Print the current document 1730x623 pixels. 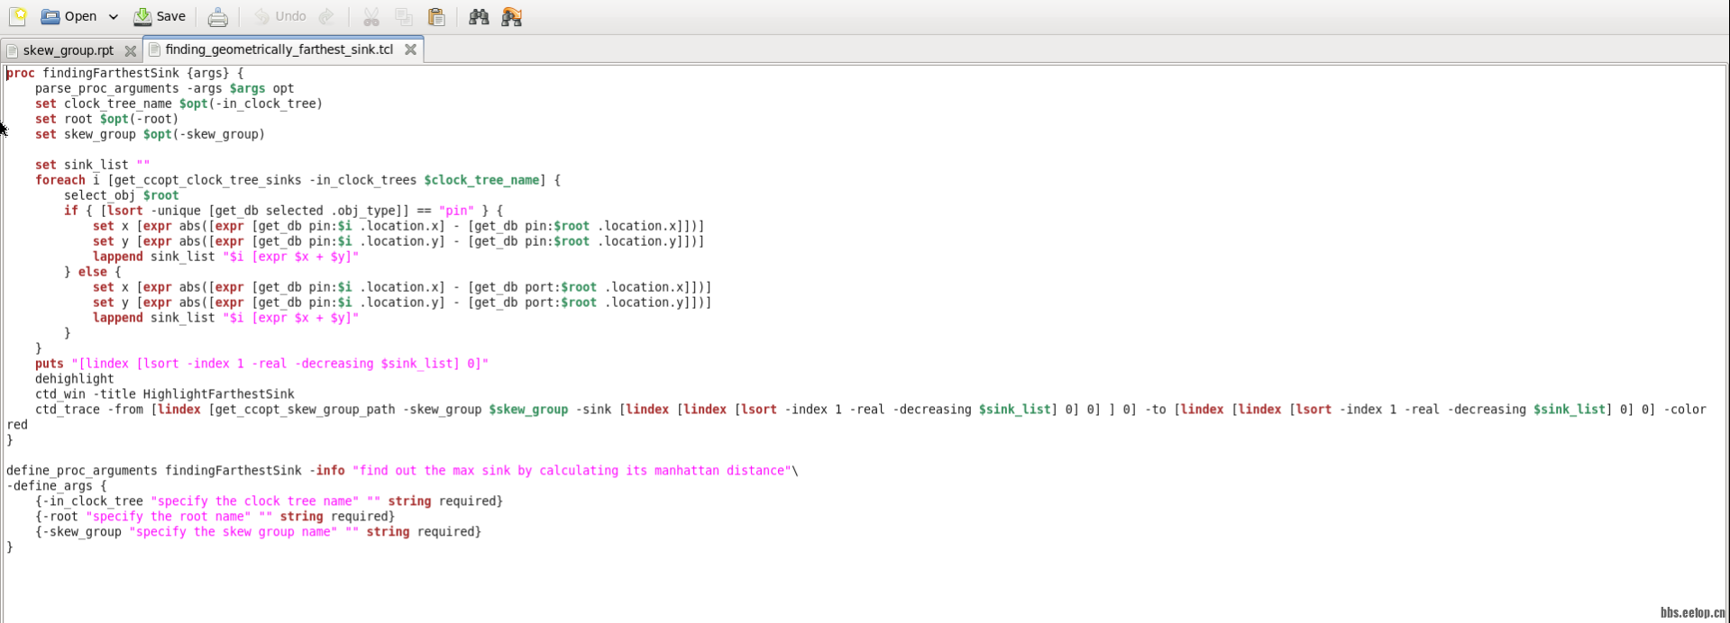pos(217,17)
